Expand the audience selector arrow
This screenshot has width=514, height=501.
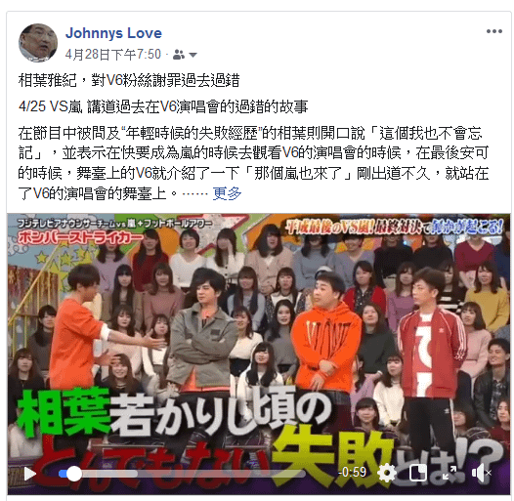pos(193,55)
